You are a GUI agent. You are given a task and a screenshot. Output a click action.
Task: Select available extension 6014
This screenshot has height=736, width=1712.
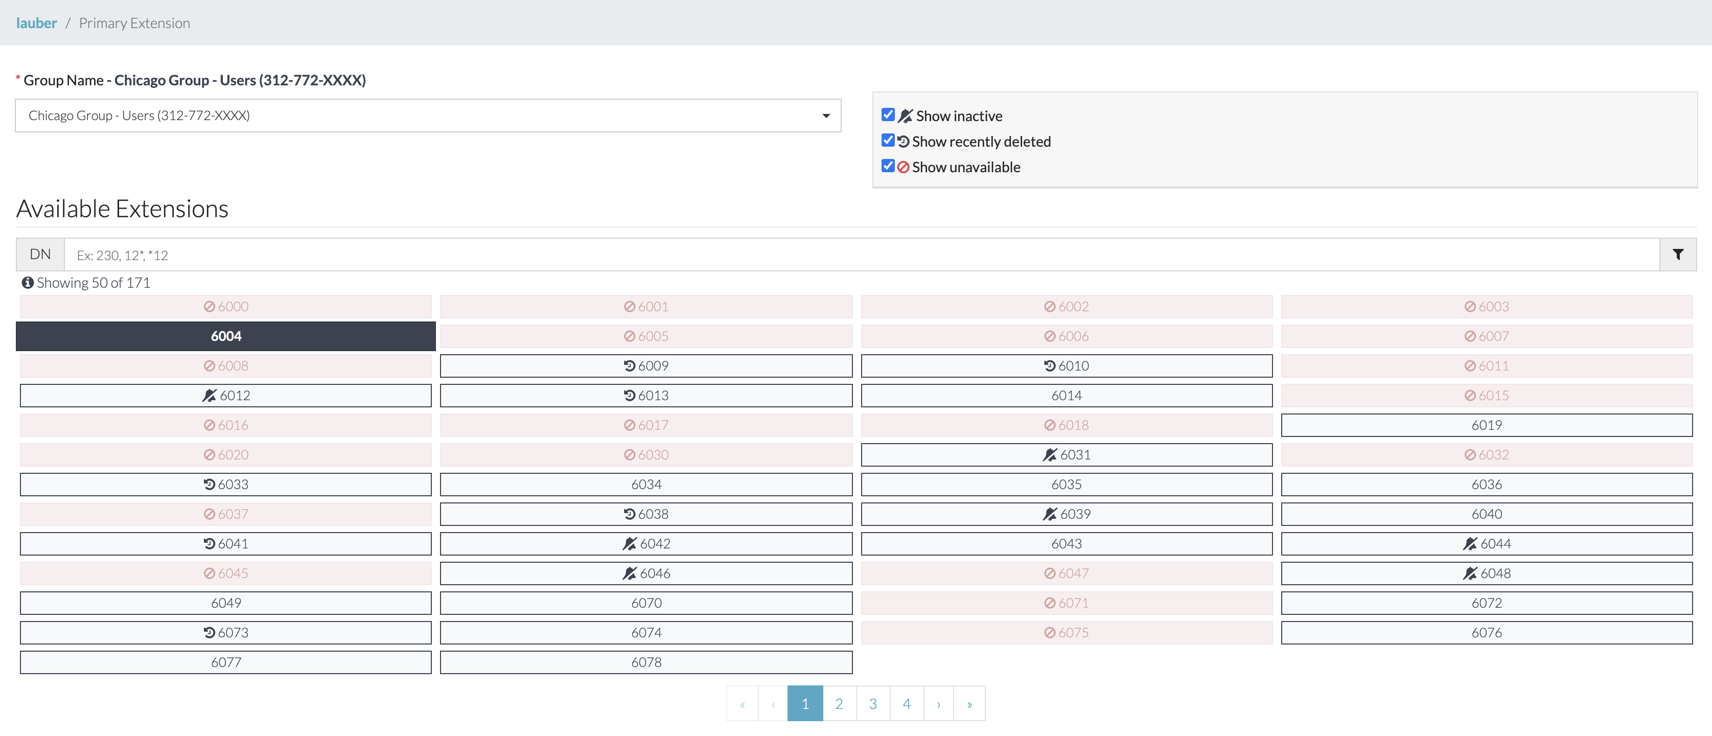point(1066,396)
